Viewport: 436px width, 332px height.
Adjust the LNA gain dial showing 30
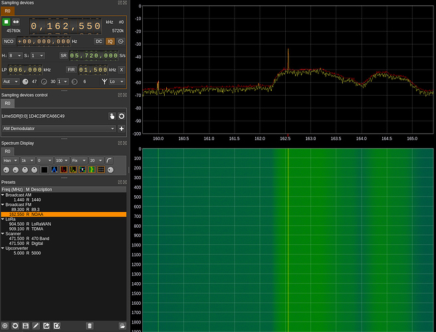coord(44,82)
